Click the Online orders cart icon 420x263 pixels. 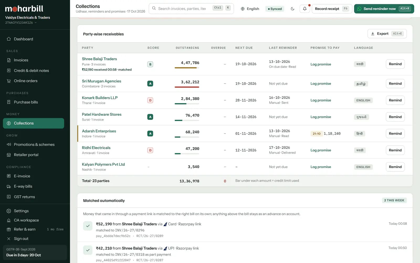[x=9, y=81]
